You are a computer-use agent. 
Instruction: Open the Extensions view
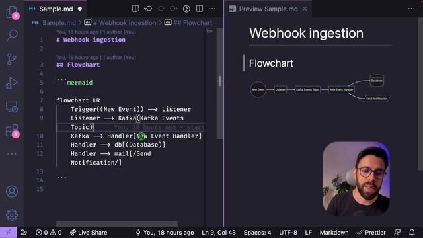[x=12, y=131]
